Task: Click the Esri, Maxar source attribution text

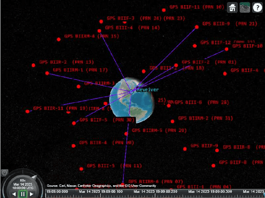Action: 101,186
